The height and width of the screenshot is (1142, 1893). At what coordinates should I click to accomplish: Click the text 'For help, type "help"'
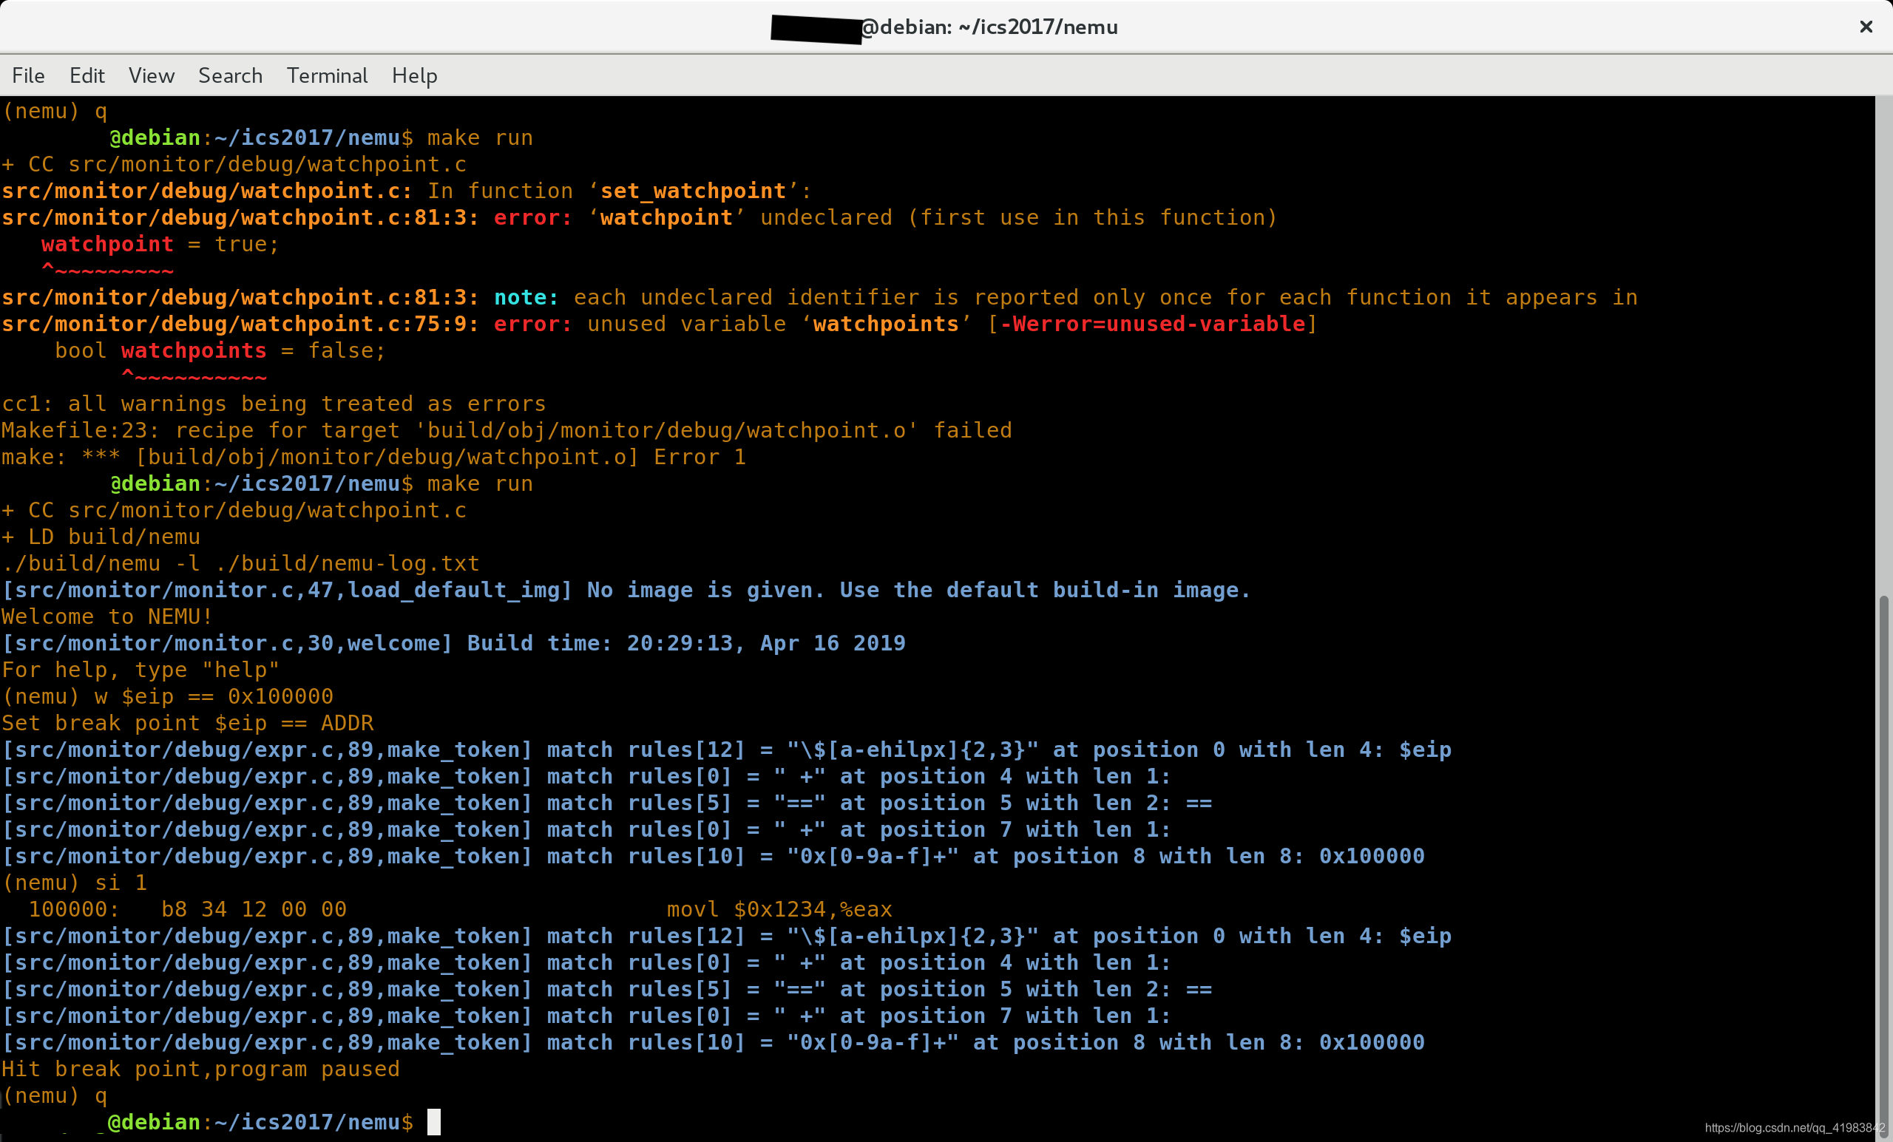140,670
